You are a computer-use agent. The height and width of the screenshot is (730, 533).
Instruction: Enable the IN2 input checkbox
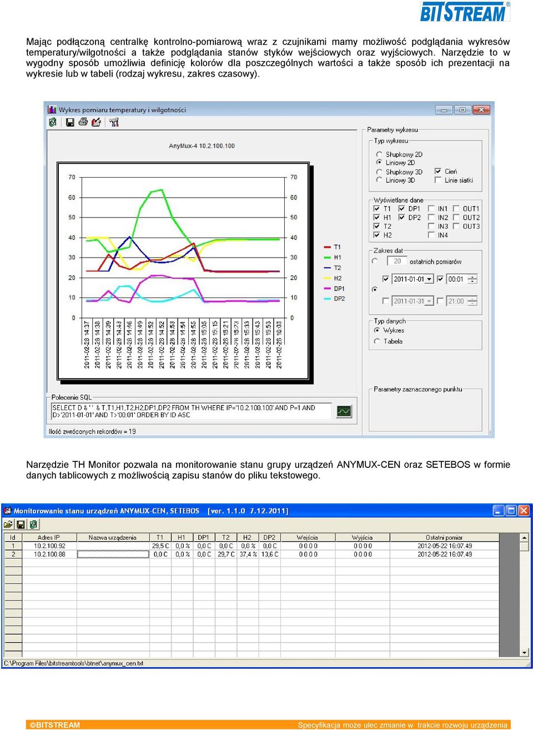tap(431, 218)
